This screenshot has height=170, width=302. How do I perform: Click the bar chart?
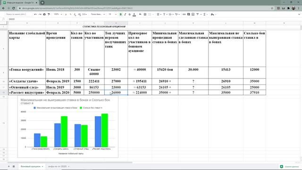[x=68, y=127]
